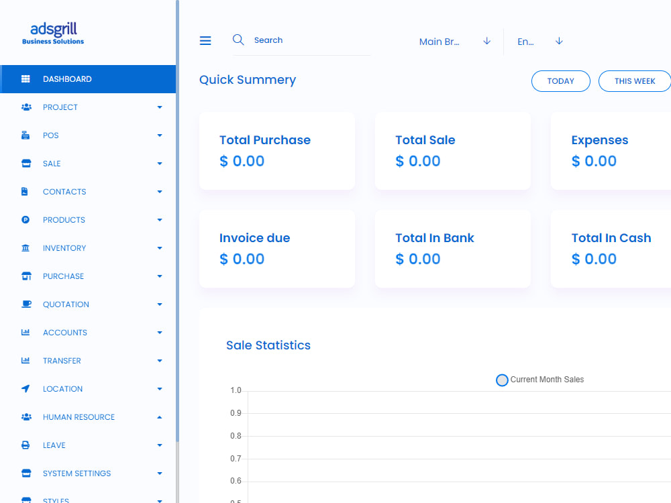This screenshot has height=503, width=671.
Task: Select the Contacts document icon
Action: [x=26, y=191]
